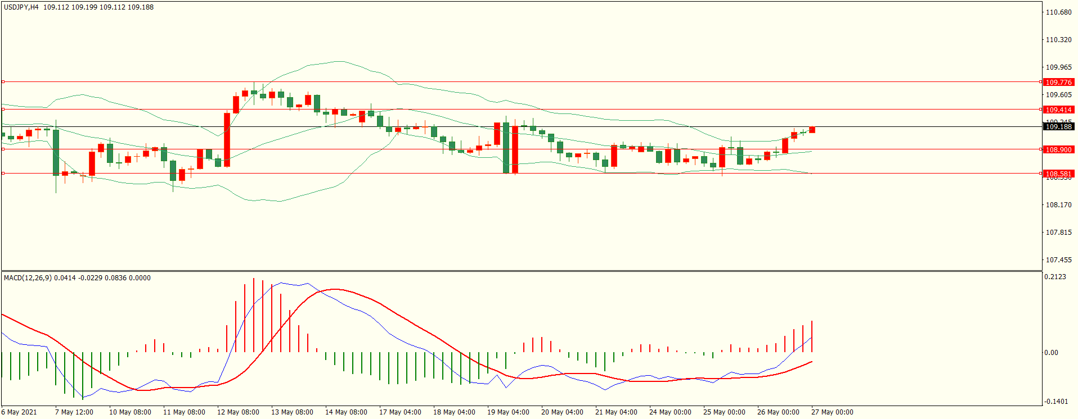
Task: Click the latest red candle at chart's right end
Action: pos(812,130)
